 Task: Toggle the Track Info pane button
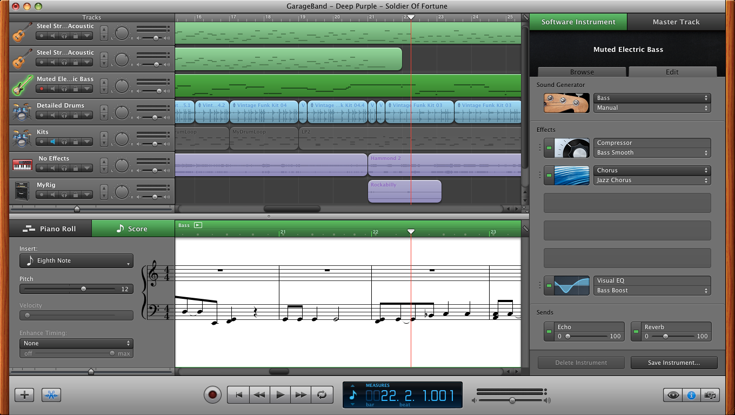click(691, 395)
